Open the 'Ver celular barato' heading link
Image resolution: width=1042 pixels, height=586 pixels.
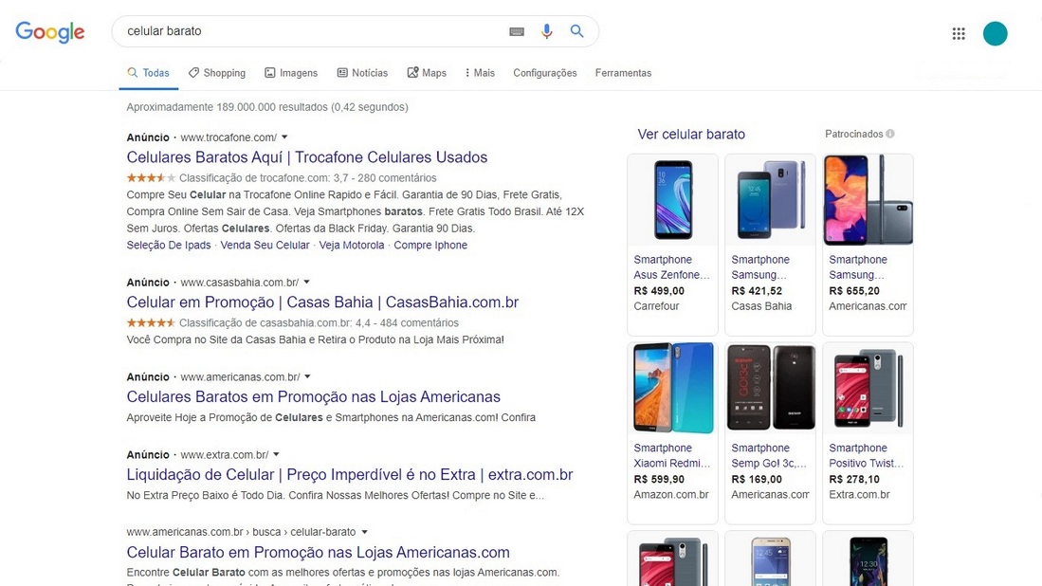point(691,135)
